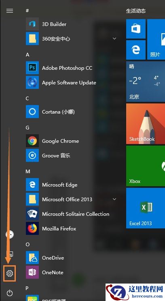Viewport: 165px width, 301px height.
Task: Open the Xbox tile
Action: (146, 166)
